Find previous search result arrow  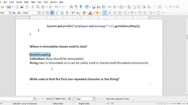click(38, 99)
